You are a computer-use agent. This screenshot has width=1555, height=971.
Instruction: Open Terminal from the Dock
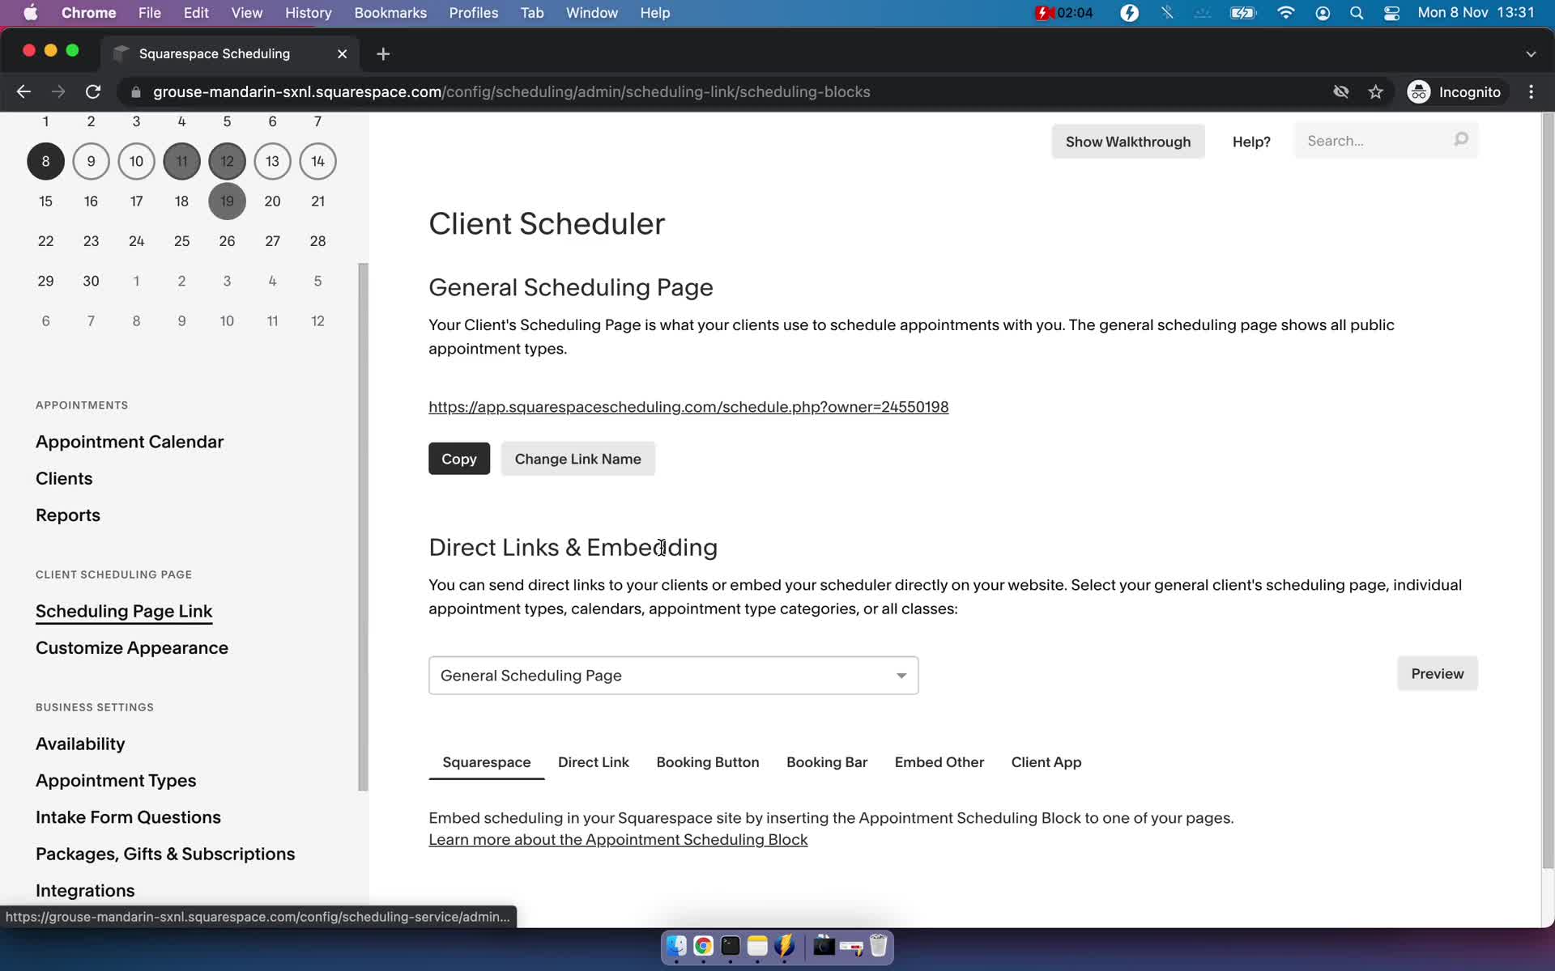[x=731, y=946]
